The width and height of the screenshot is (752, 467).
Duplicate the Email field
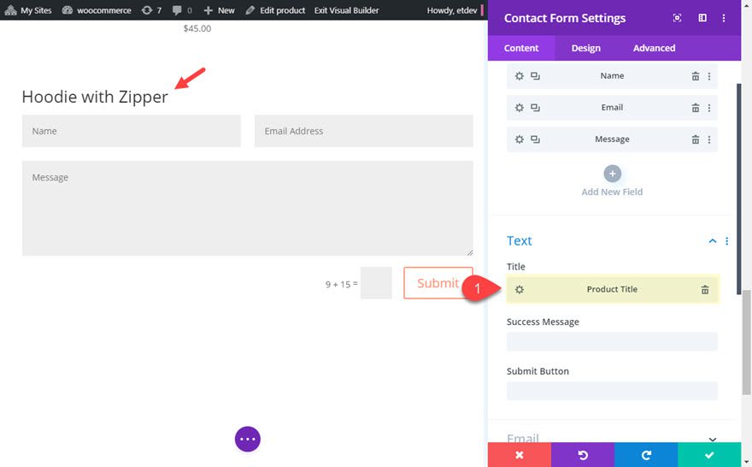coord(535,108)
